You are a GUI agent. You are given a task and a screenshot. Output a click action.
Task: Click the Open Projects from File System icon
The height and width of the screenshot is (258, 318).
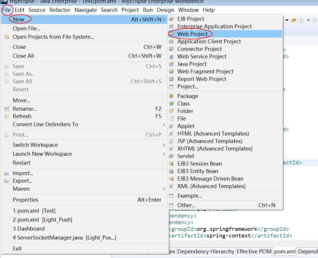(x=7, y=37)
